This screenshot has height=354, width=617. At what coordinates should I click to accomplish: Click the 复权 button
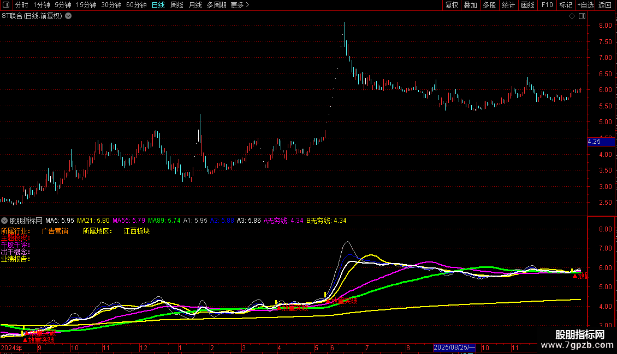click(452, 5)
